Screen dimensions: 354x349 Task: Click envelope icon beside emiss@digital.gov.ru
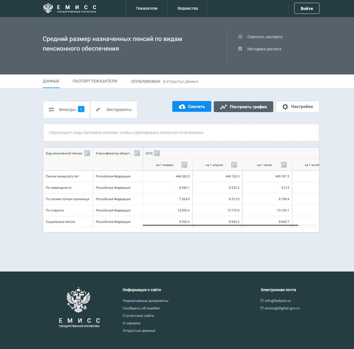[262, 308]
